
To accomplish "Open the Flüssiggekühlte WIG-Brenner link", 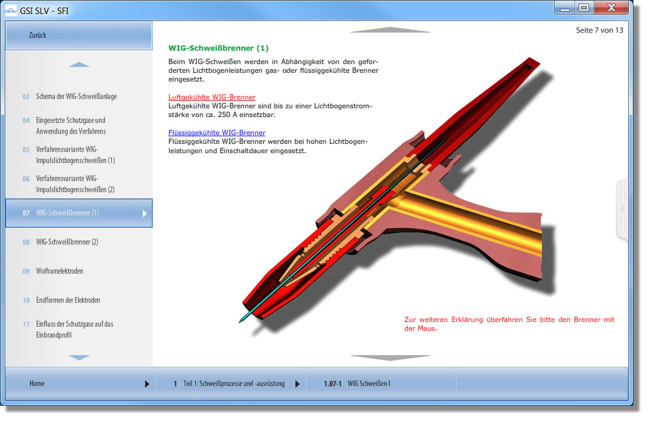I will [x=216, y=132].
